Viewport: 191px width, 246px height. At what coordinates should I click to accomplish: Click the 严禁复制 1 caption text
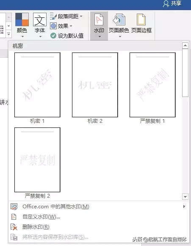click(x=152, y=121)
